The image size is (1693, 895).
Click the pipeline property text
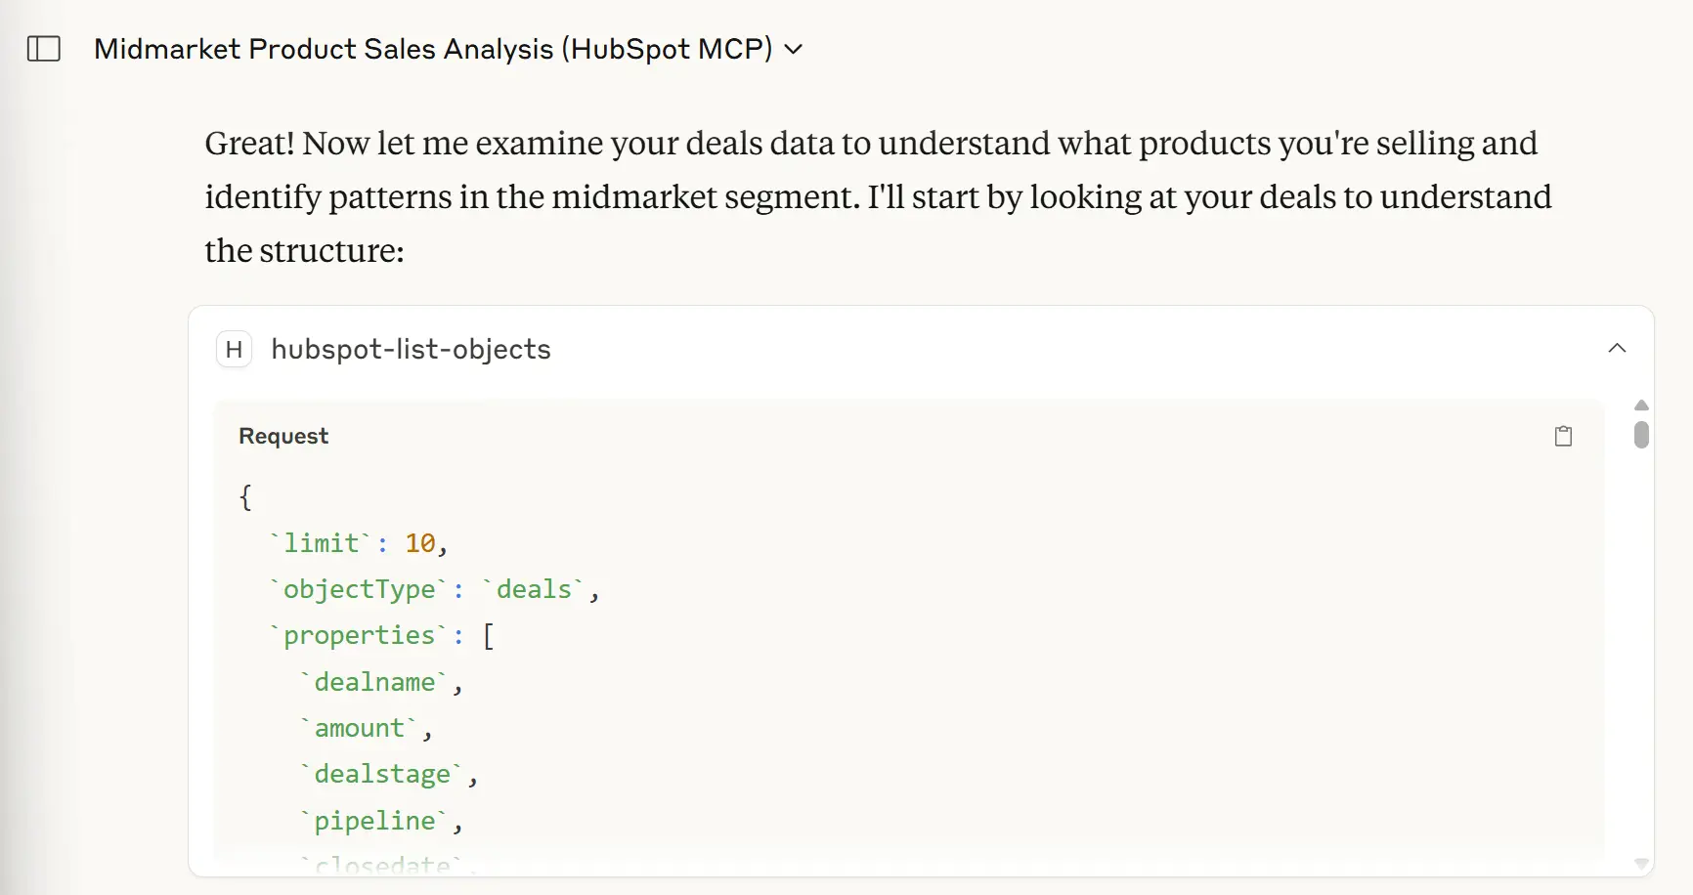tap(375, 821)
